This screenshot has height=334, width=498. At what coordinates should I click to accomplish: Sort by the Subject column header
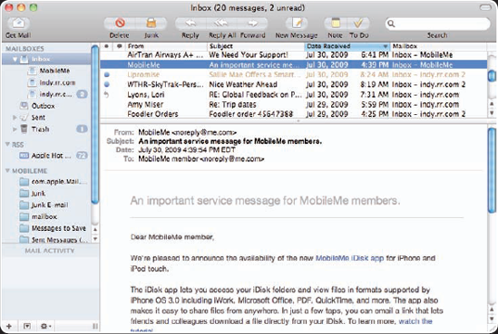[256, 46]
